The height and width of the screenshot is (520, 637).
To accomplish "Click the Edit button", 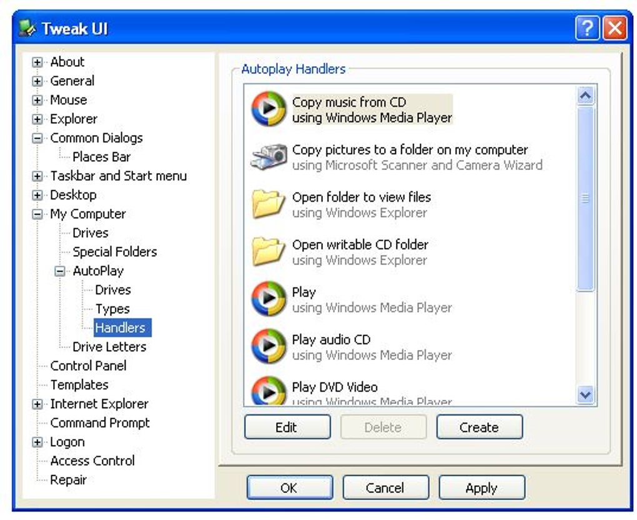I will [287, 427].
